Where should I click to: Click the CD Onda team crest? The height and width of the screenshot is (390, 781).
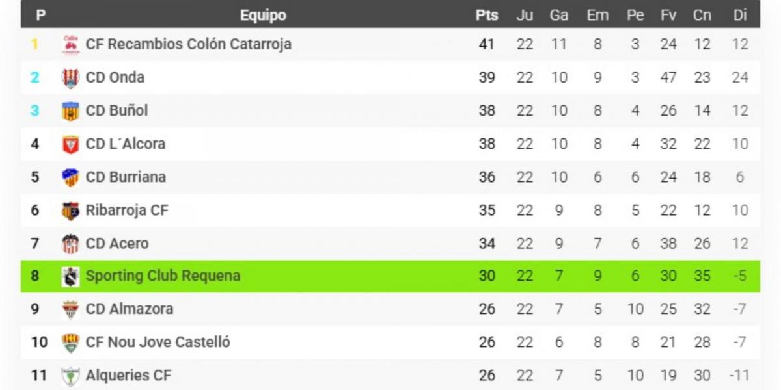[70, 78]
